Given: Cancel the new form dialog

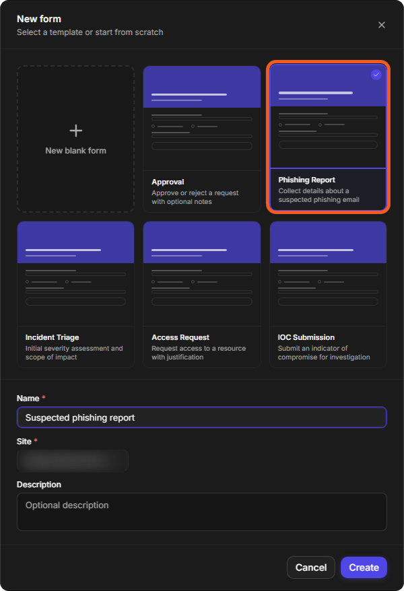Looking at the screenshot, I should pos(311,567).
